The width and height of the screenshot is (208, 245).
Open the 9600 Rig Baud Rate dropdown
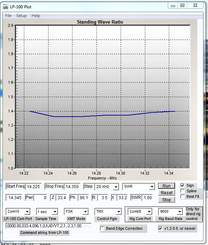point(179,212)
